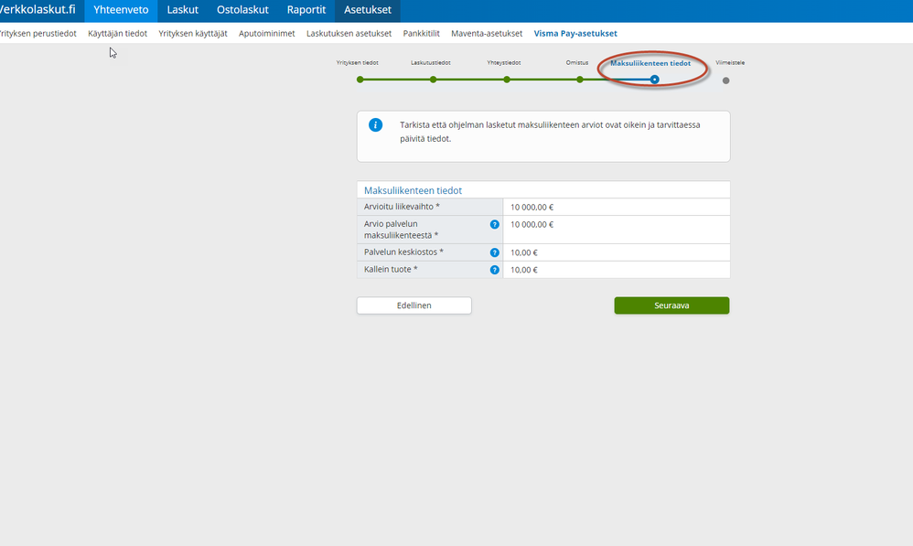Open the Yhteenveto main tab
The width and height of the screenshot is (913, 546).
coord(121,10)
